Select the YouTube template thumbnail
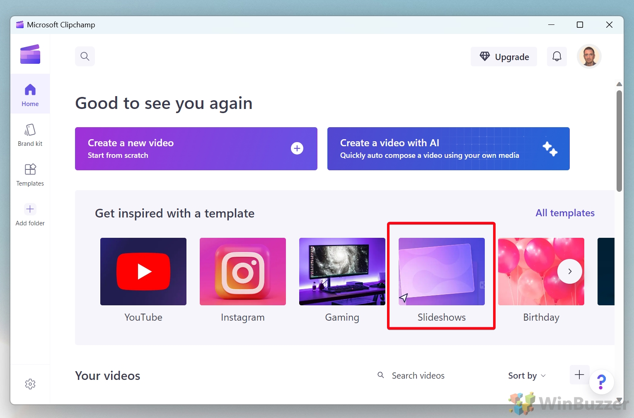 point(143,271)
